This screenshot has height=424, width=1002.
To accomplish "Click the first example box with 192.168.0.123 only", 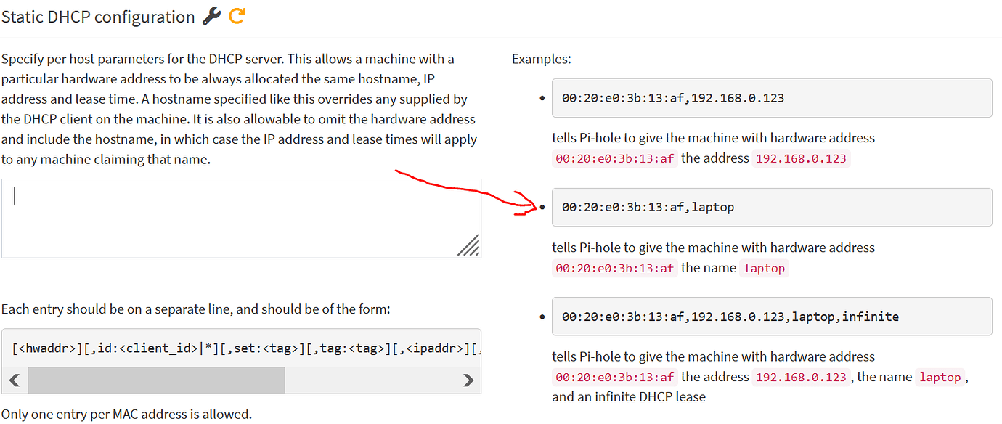I will pyautogui.click(x=771, y=98).
